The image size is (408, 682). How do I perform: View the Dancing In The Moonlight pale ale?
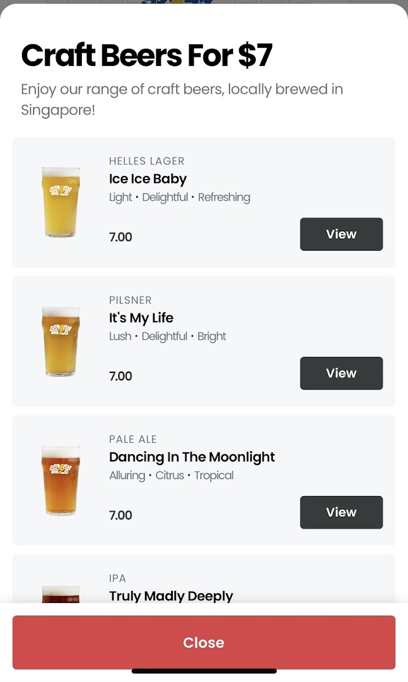coord(341,513)
